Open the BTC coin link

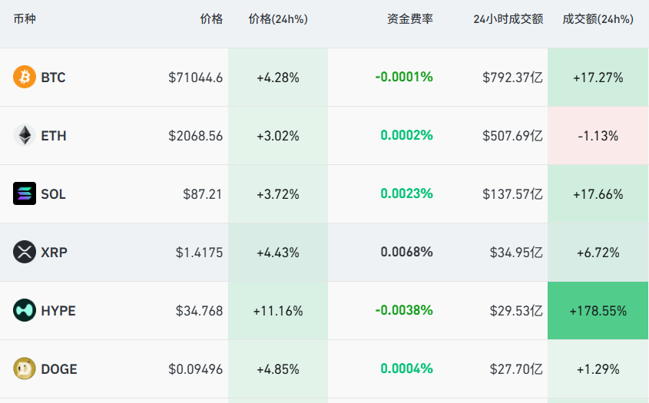pyautogui.click(x=53, y=78)
